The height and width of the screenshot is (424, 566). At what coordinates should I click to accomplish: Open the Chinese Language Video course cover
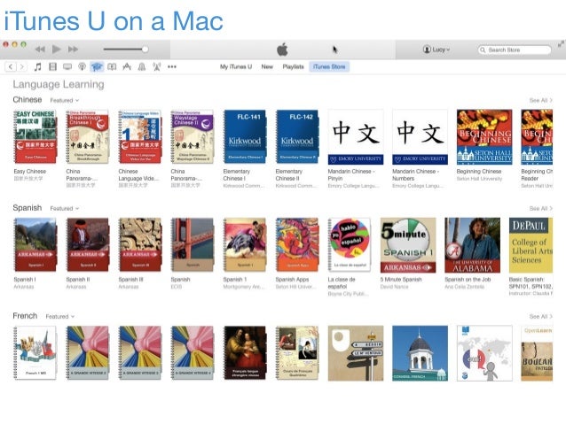click(x=139, y=136)
